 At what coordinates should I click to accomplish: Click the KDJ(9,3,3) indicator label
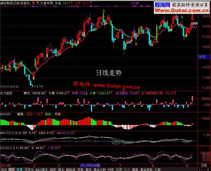(8, 148)
